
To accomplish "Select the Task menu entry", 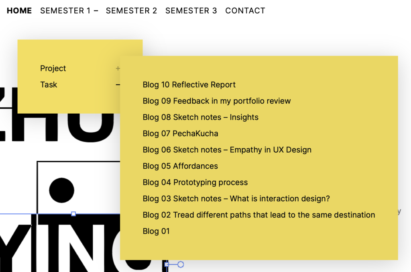I will pyautogui.click(x=49, y=85).
